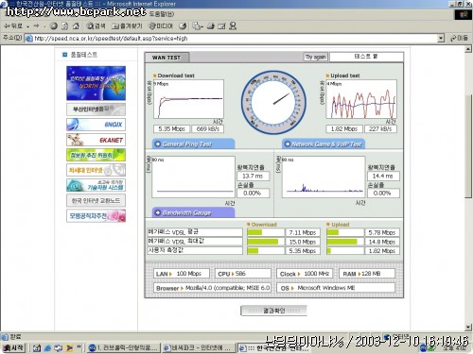Expand Network Game & VoIP Test section

coord(324,143)
